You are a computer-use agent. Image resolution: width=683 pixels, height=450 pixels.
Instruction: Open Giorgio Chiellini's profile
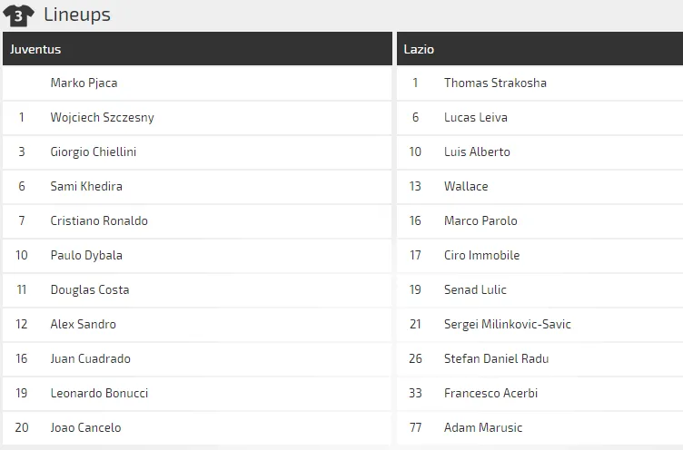tap(93, 152)
